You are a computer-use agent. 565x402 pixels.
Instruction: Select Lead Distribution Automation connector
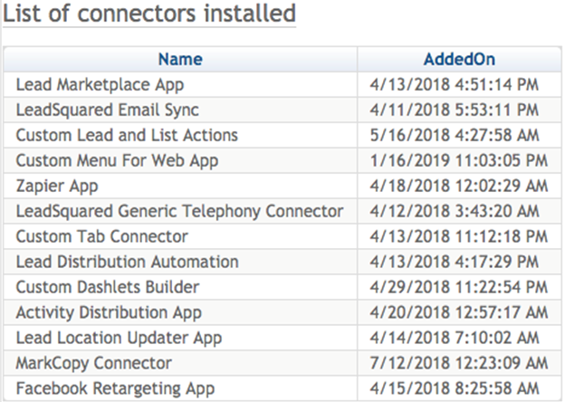(128, 263)
